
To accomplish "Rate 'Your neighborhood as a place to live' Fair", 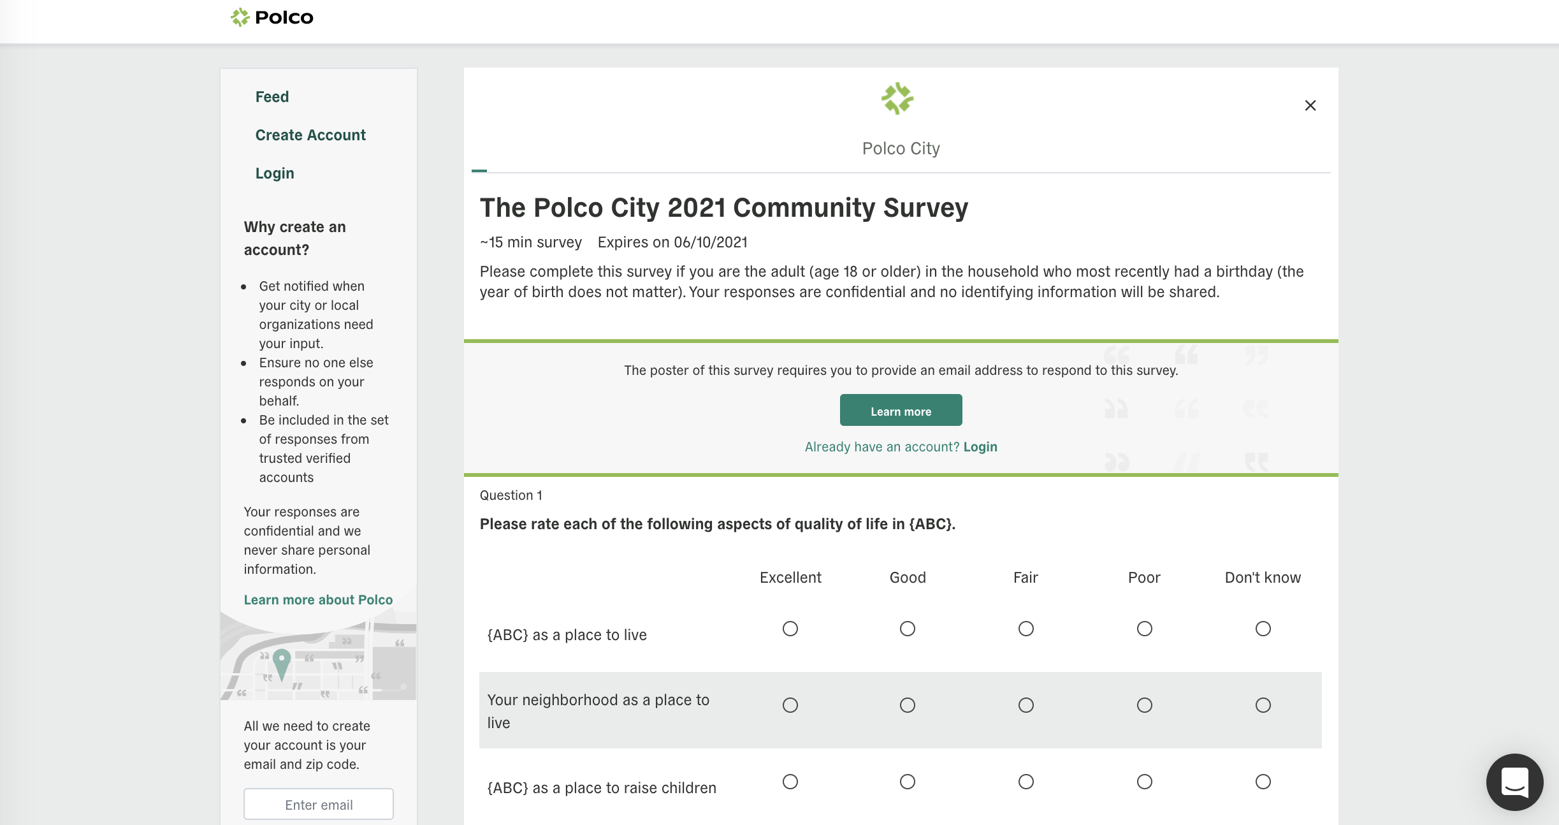I will 1026,705.
